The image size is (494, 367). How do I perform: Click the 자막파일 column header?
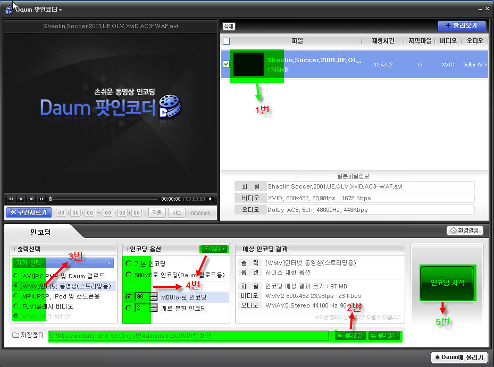coord(420,41)
